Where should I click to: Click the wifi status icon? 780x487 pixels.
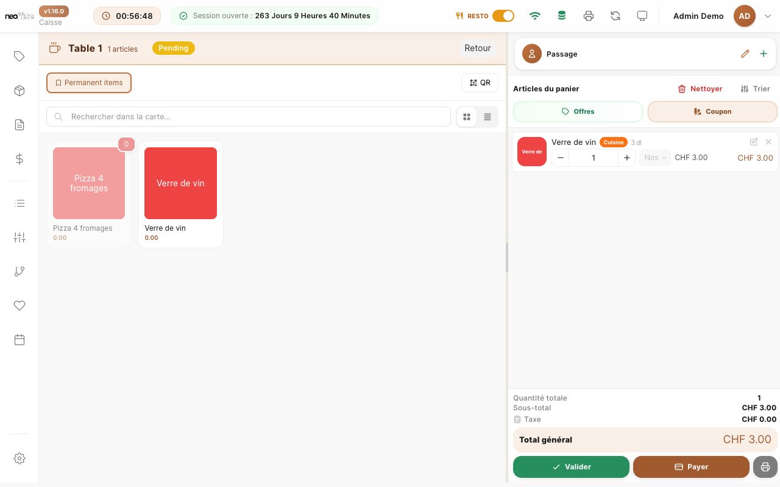tap(535, 16)
